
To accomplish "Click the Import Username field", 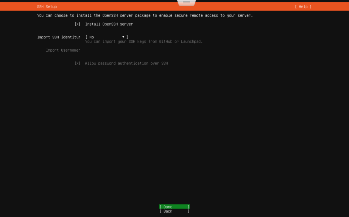I will click(102, 50).
